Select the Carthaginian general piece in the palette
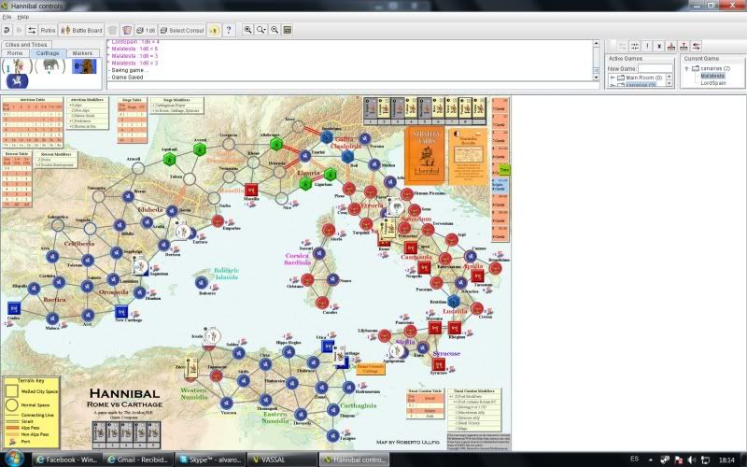Image resolution: width=747 pixels, height=467 pixels. pos(16,65)
